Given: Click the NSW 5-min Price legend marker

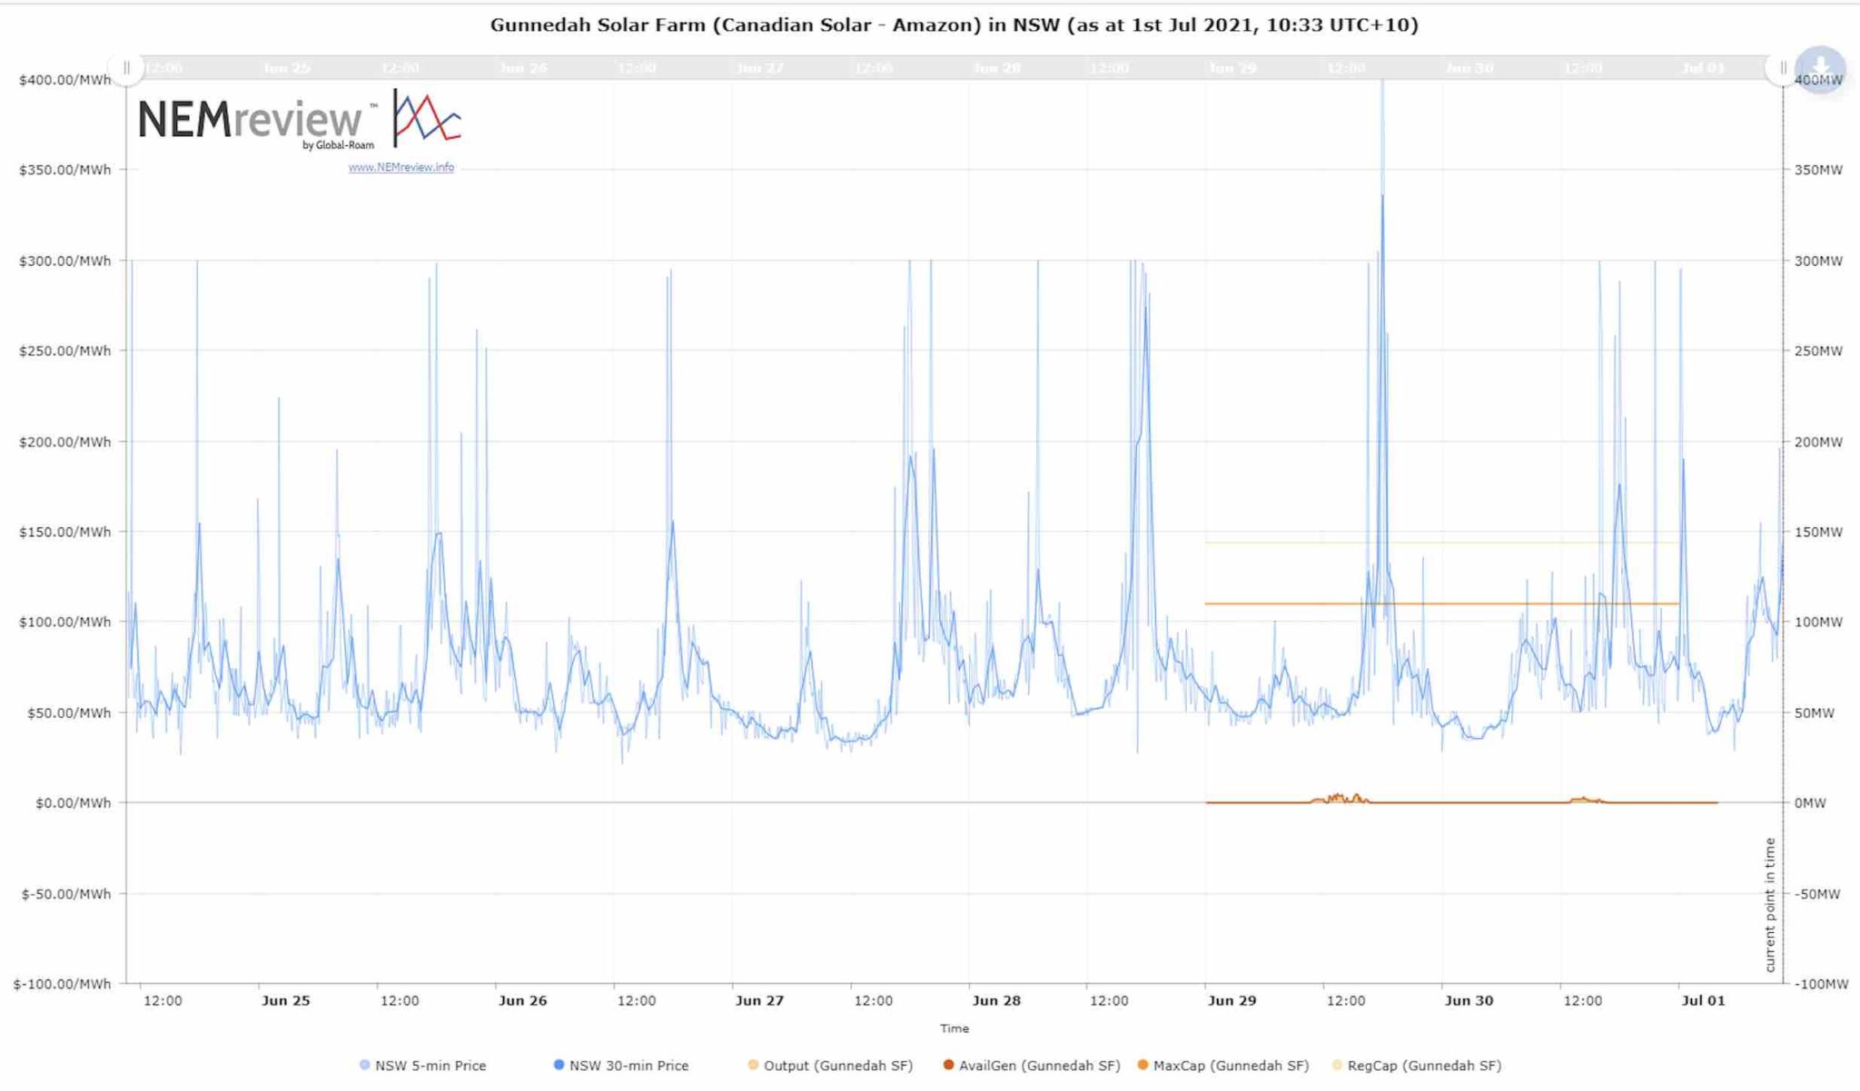Looking at the screenshot, I should pos(365,1066).
